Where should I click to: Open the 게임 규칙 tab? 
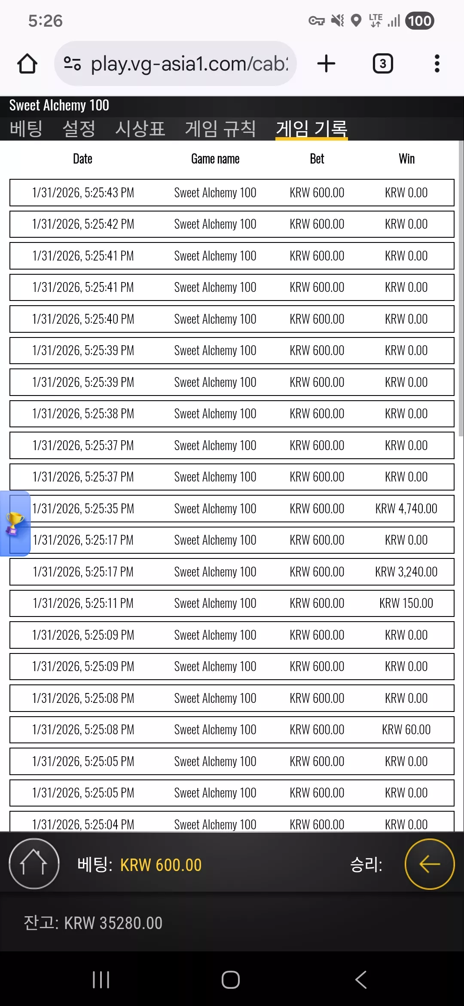point(220,129)
